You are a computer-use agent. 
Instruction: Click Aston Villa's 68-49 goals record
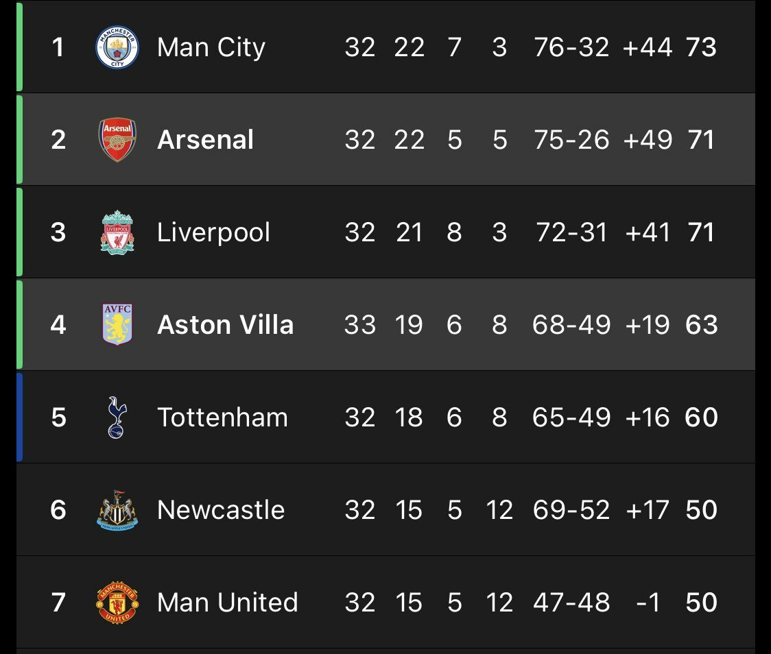pos(571,325)
